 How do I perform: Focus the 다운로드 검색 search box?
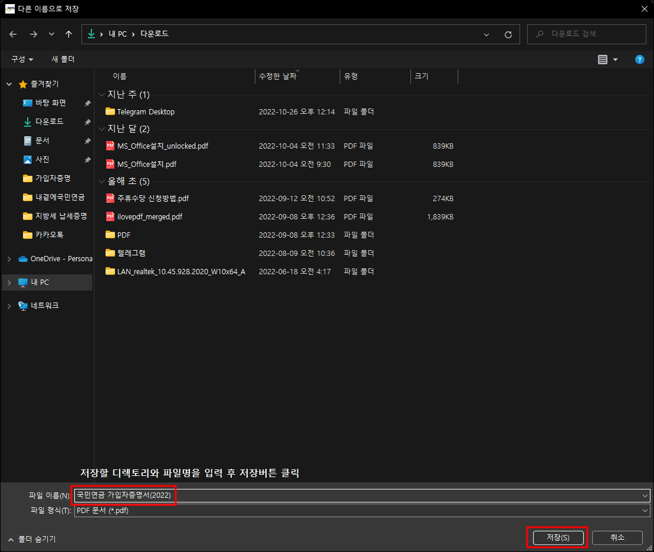tap(586, 34)
